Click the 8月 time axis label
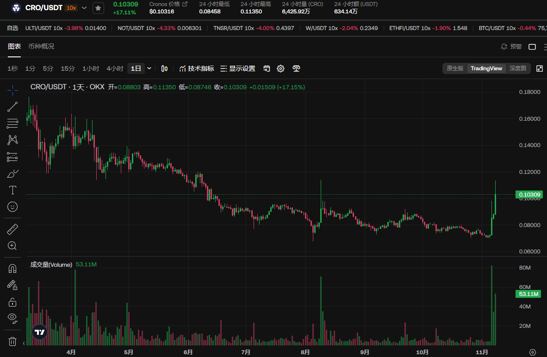The image size is (547, 357). click(x=305, y=352)
